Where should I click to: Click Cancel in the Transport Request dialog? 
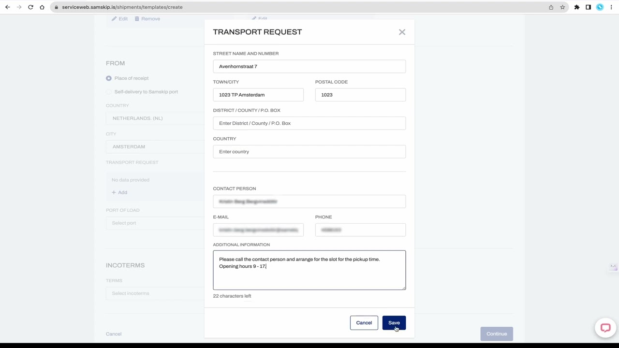point(364,323)
